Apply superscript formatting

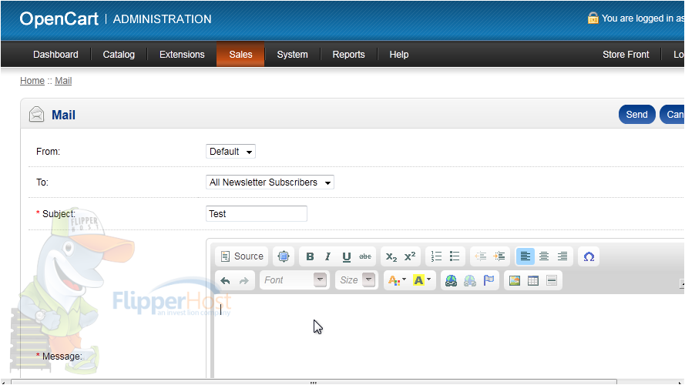[x=410, y=256]
